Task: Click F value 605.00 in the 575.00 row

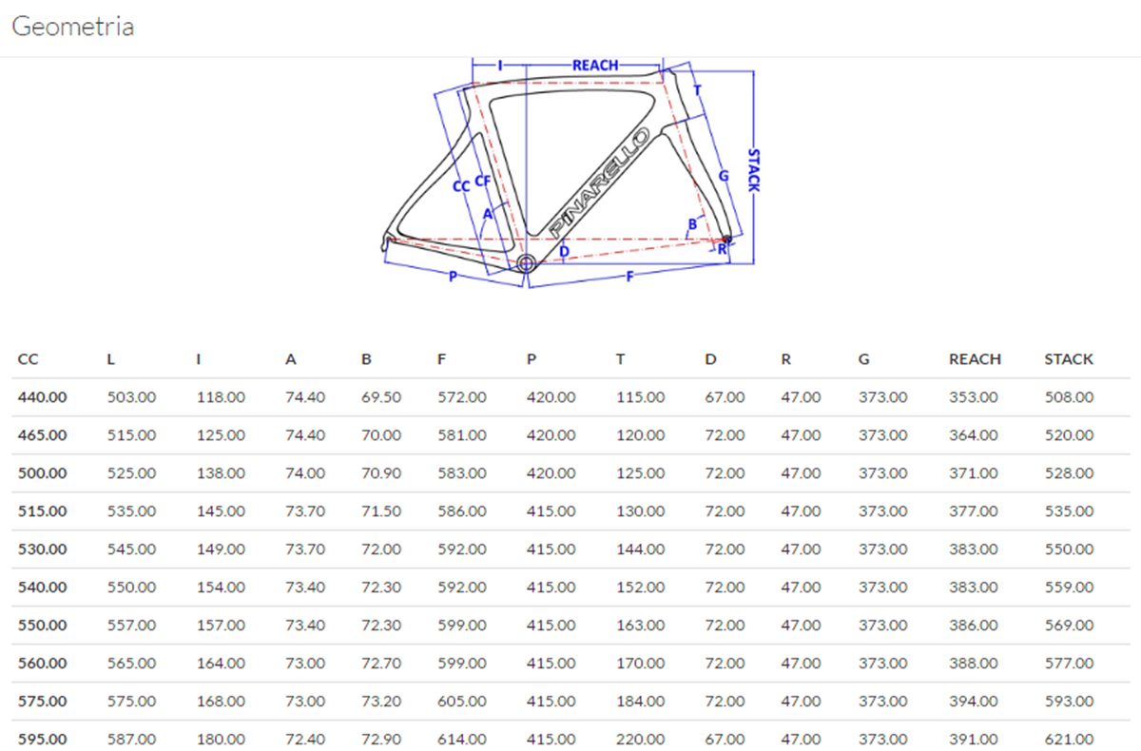Action: point(462,702)
